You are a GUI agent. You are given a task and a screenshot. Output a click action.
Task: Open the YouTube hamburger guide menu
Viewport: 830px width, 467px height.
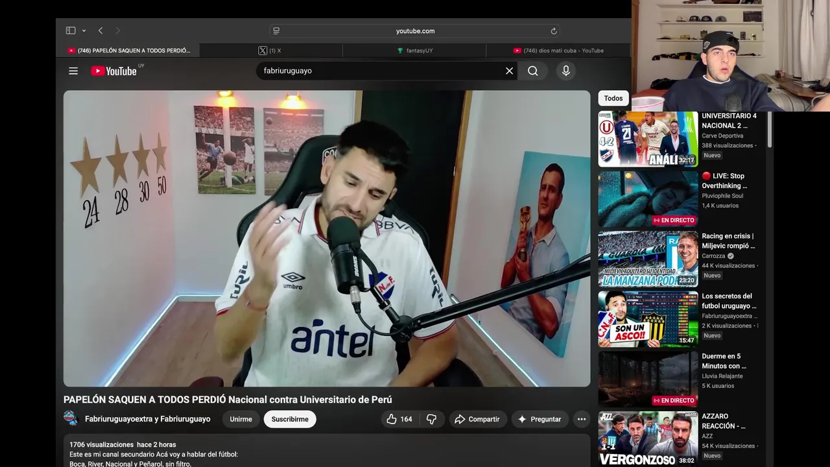pos(73,71)
